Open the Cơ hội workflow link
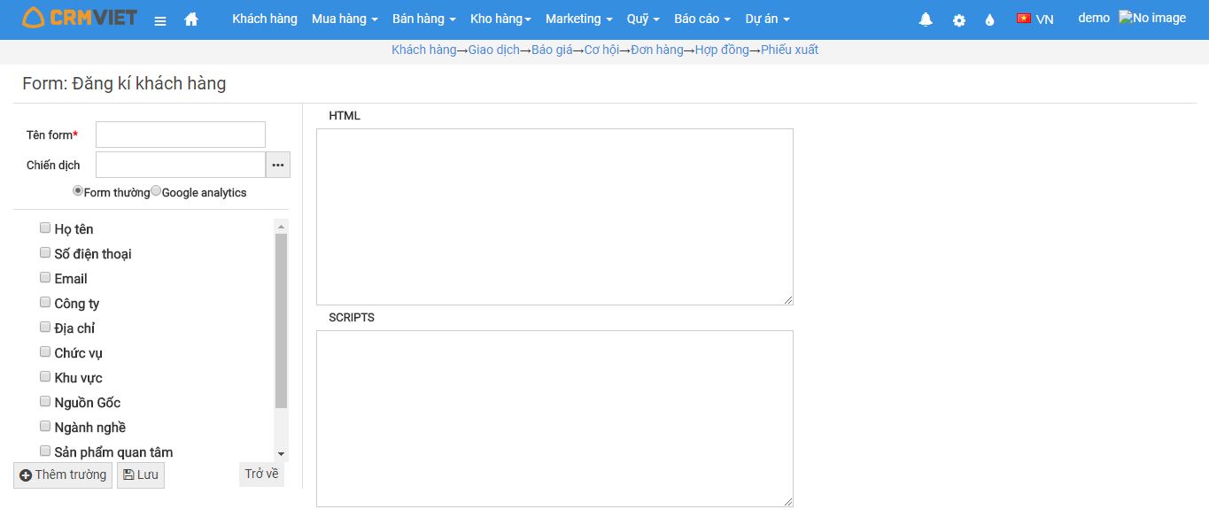Image resolution: width=1209 pixels, height=517 pixels. click(x=601, y=50)
